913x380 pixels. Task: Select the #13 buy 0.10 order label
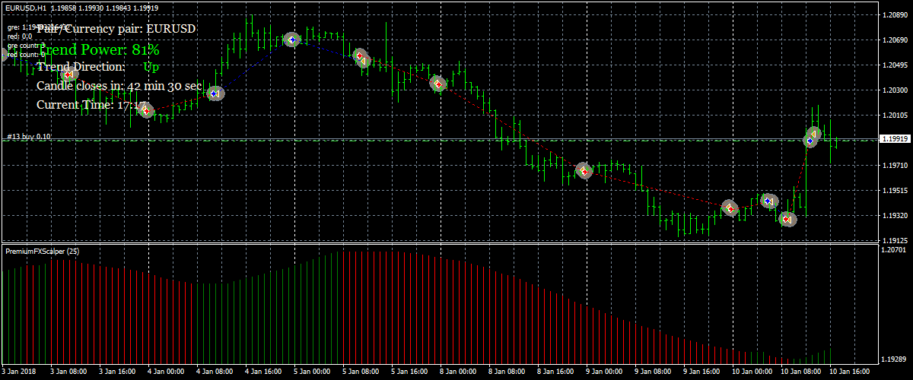click(29, 137)
